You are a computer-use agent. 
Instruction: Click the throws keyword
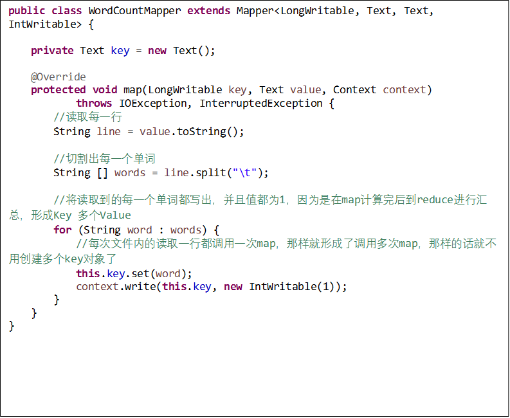pyautogui.click(x=95, y=103)
